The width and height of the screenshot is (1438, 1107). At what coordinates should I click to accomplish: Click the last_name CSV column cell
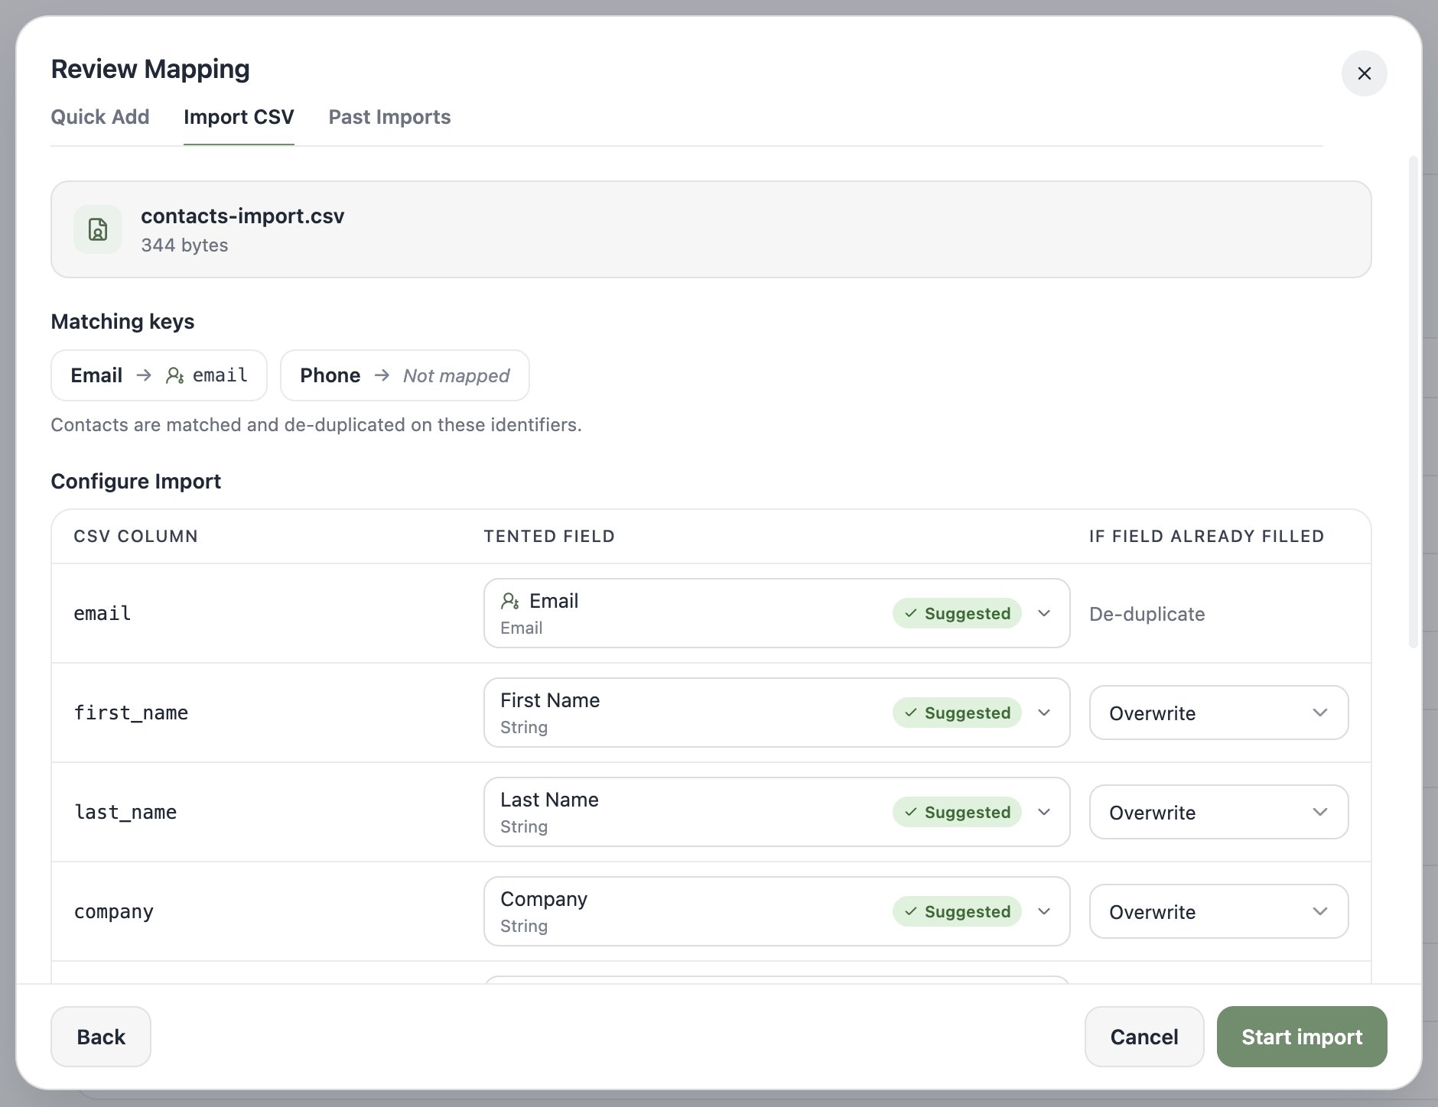coord(125,812)
